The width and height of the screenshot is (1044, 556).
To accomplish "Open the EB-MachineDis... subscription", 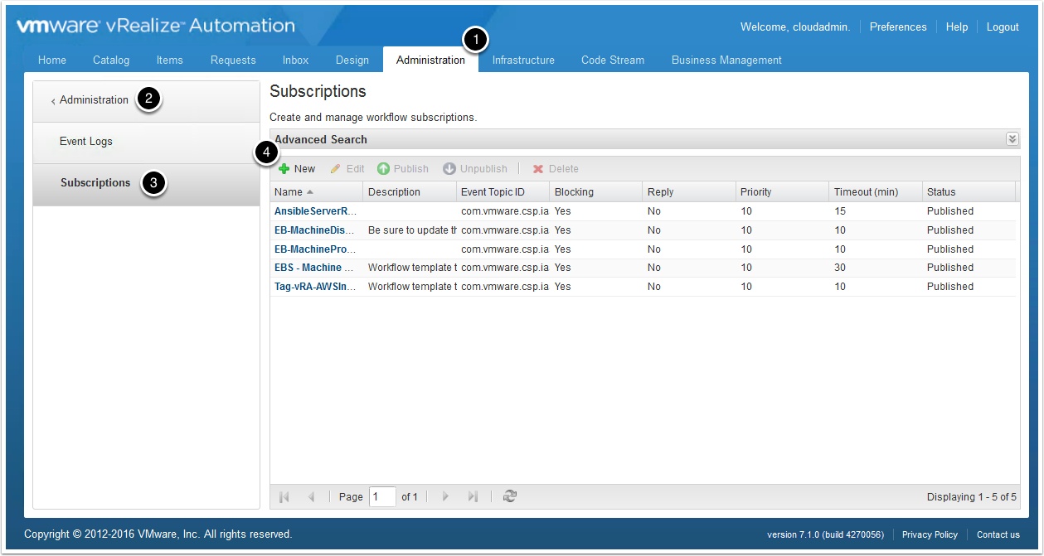I will (x=315, y=230).
